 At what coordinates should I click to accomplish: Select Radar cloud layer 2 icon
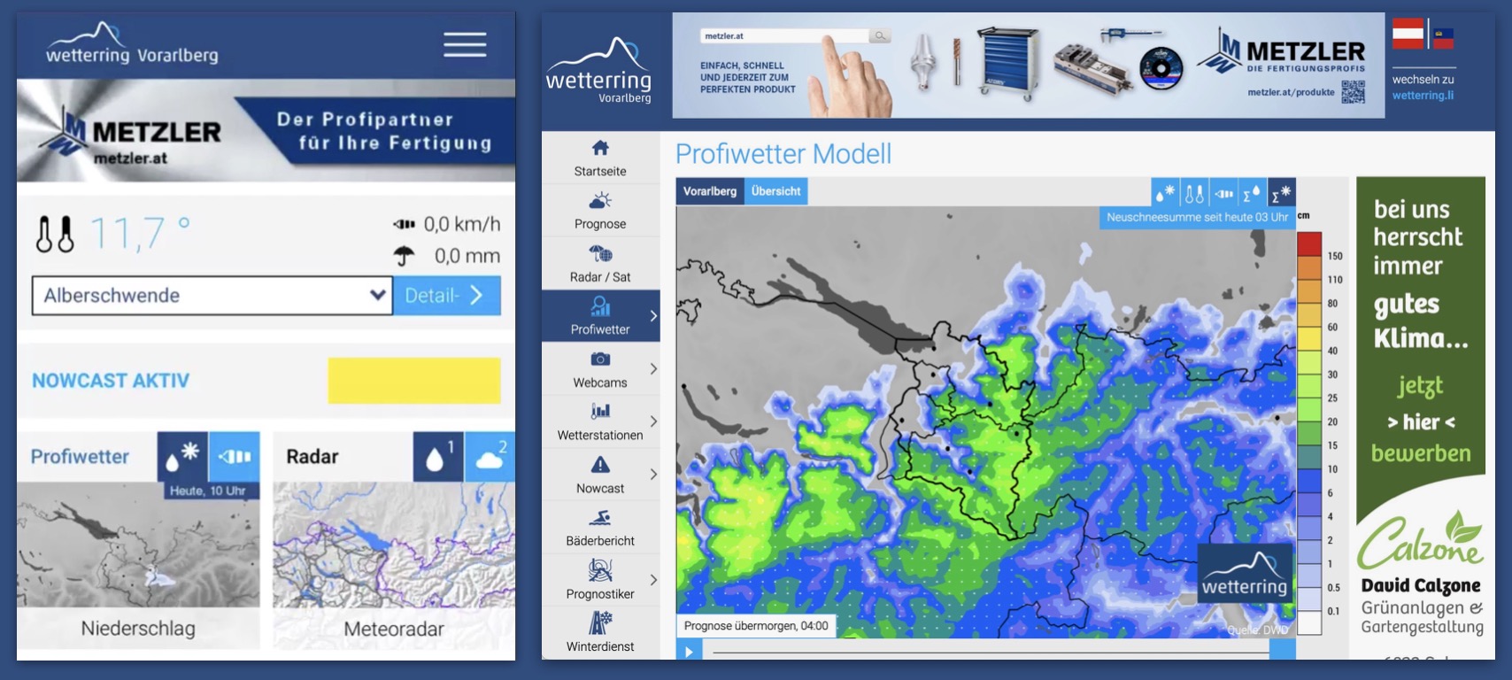tap(490, 456)
